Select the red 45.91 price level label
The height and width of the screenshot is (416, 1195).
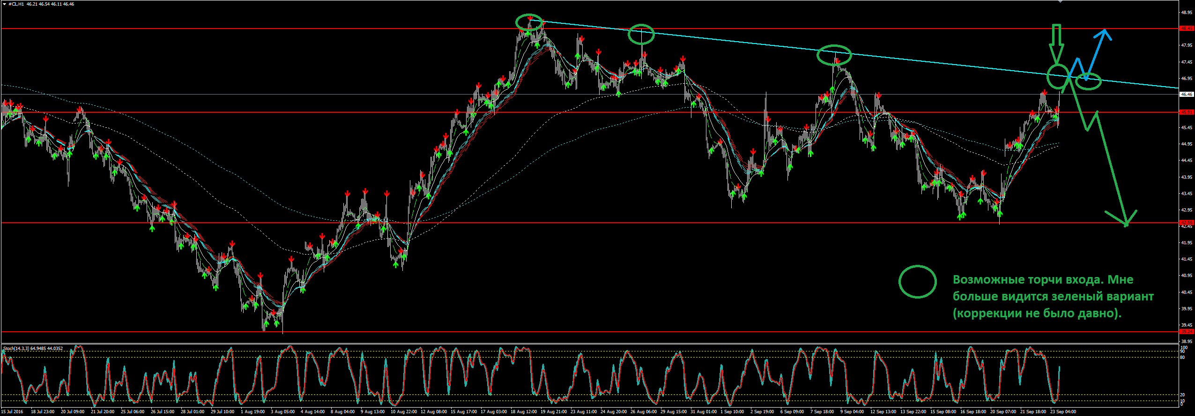pos(1187,112)
